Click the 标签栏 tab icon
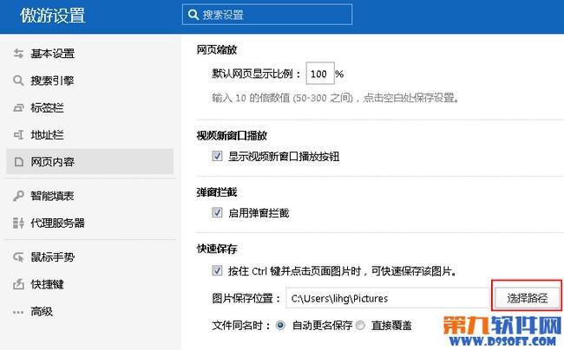 pyautogui.click(x=18, y=107)
